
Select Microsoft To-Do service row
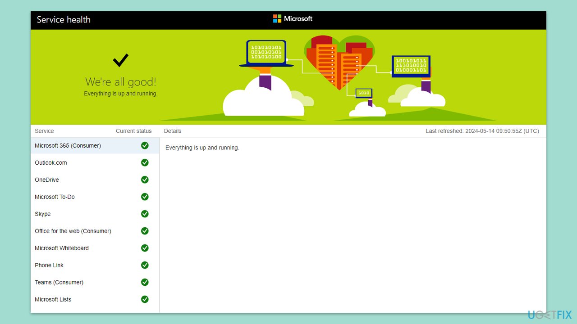coord(95,197)
